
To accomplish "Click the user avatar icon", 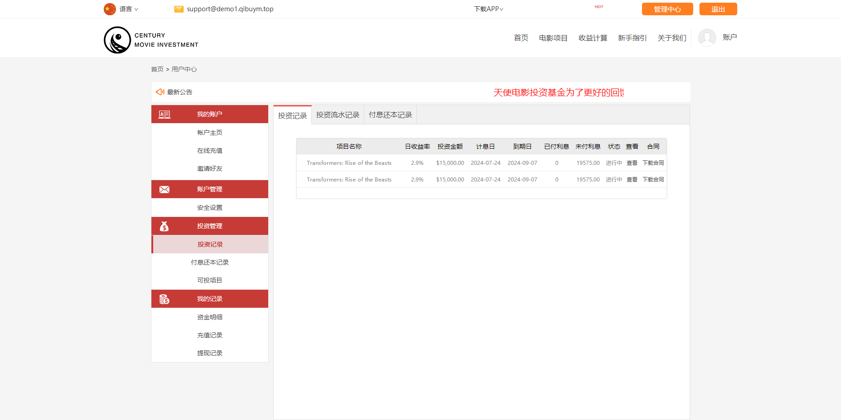I will [707, 38].
